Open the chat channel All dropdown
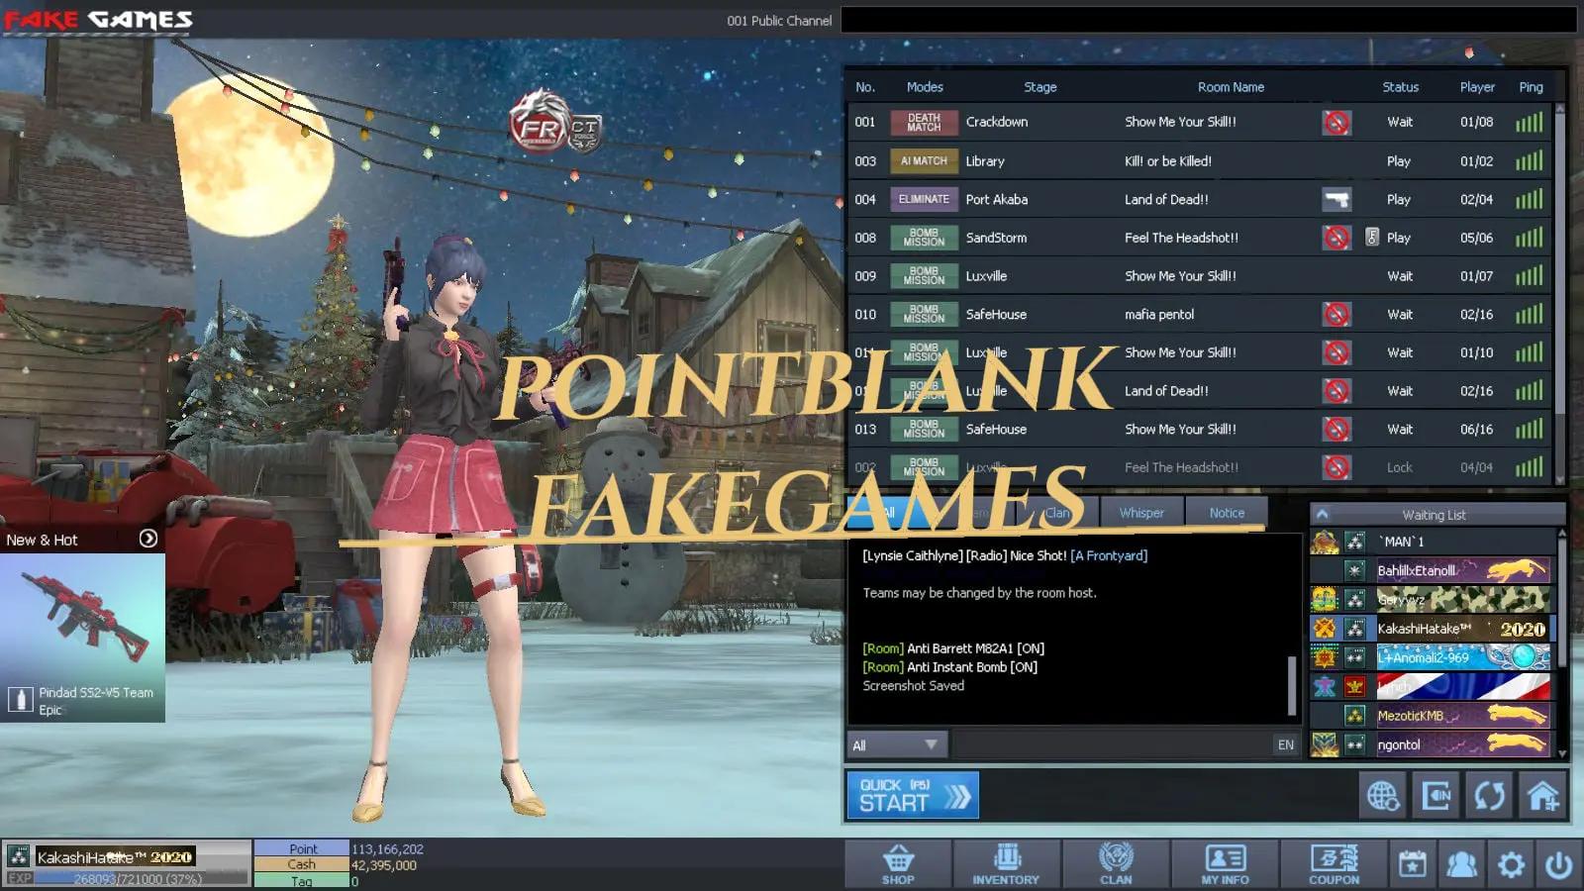The width and height of the screenshot is (1584, 891). coord(897,744)
